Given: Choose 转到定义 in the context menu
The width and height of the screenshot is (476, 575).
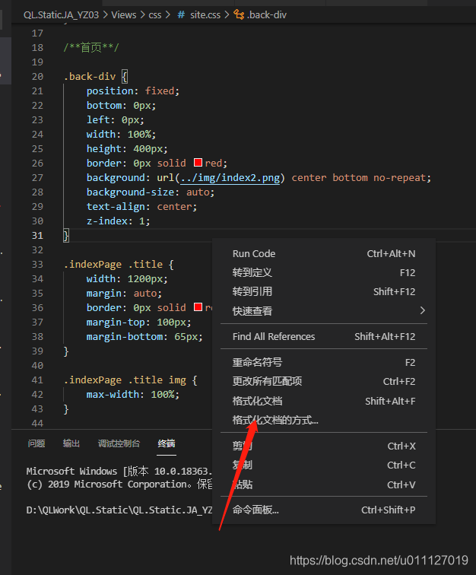Looking at the screenshot, I should (x=252, y=272).
